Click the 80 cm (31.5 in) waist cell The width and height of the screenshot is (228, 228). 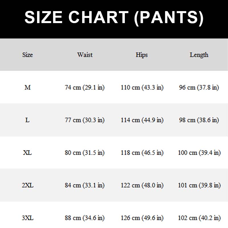(85, 153)
